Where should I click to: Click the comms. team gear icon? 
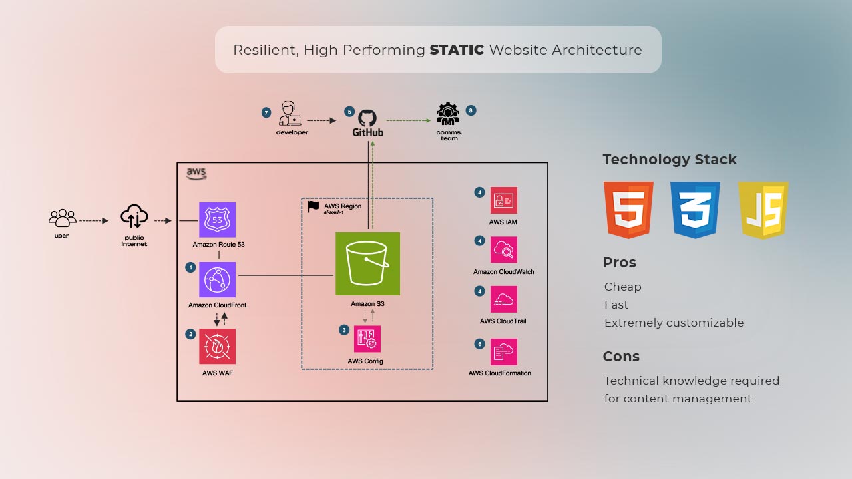[x=448, y=114]
